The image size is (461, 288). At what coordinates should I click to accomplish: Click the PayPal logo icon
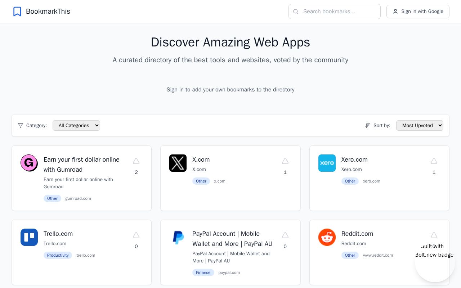(x=178, y=237)
